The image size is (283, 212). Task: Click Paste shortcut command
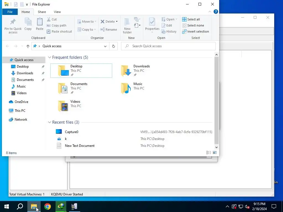(x=59, y=31)
